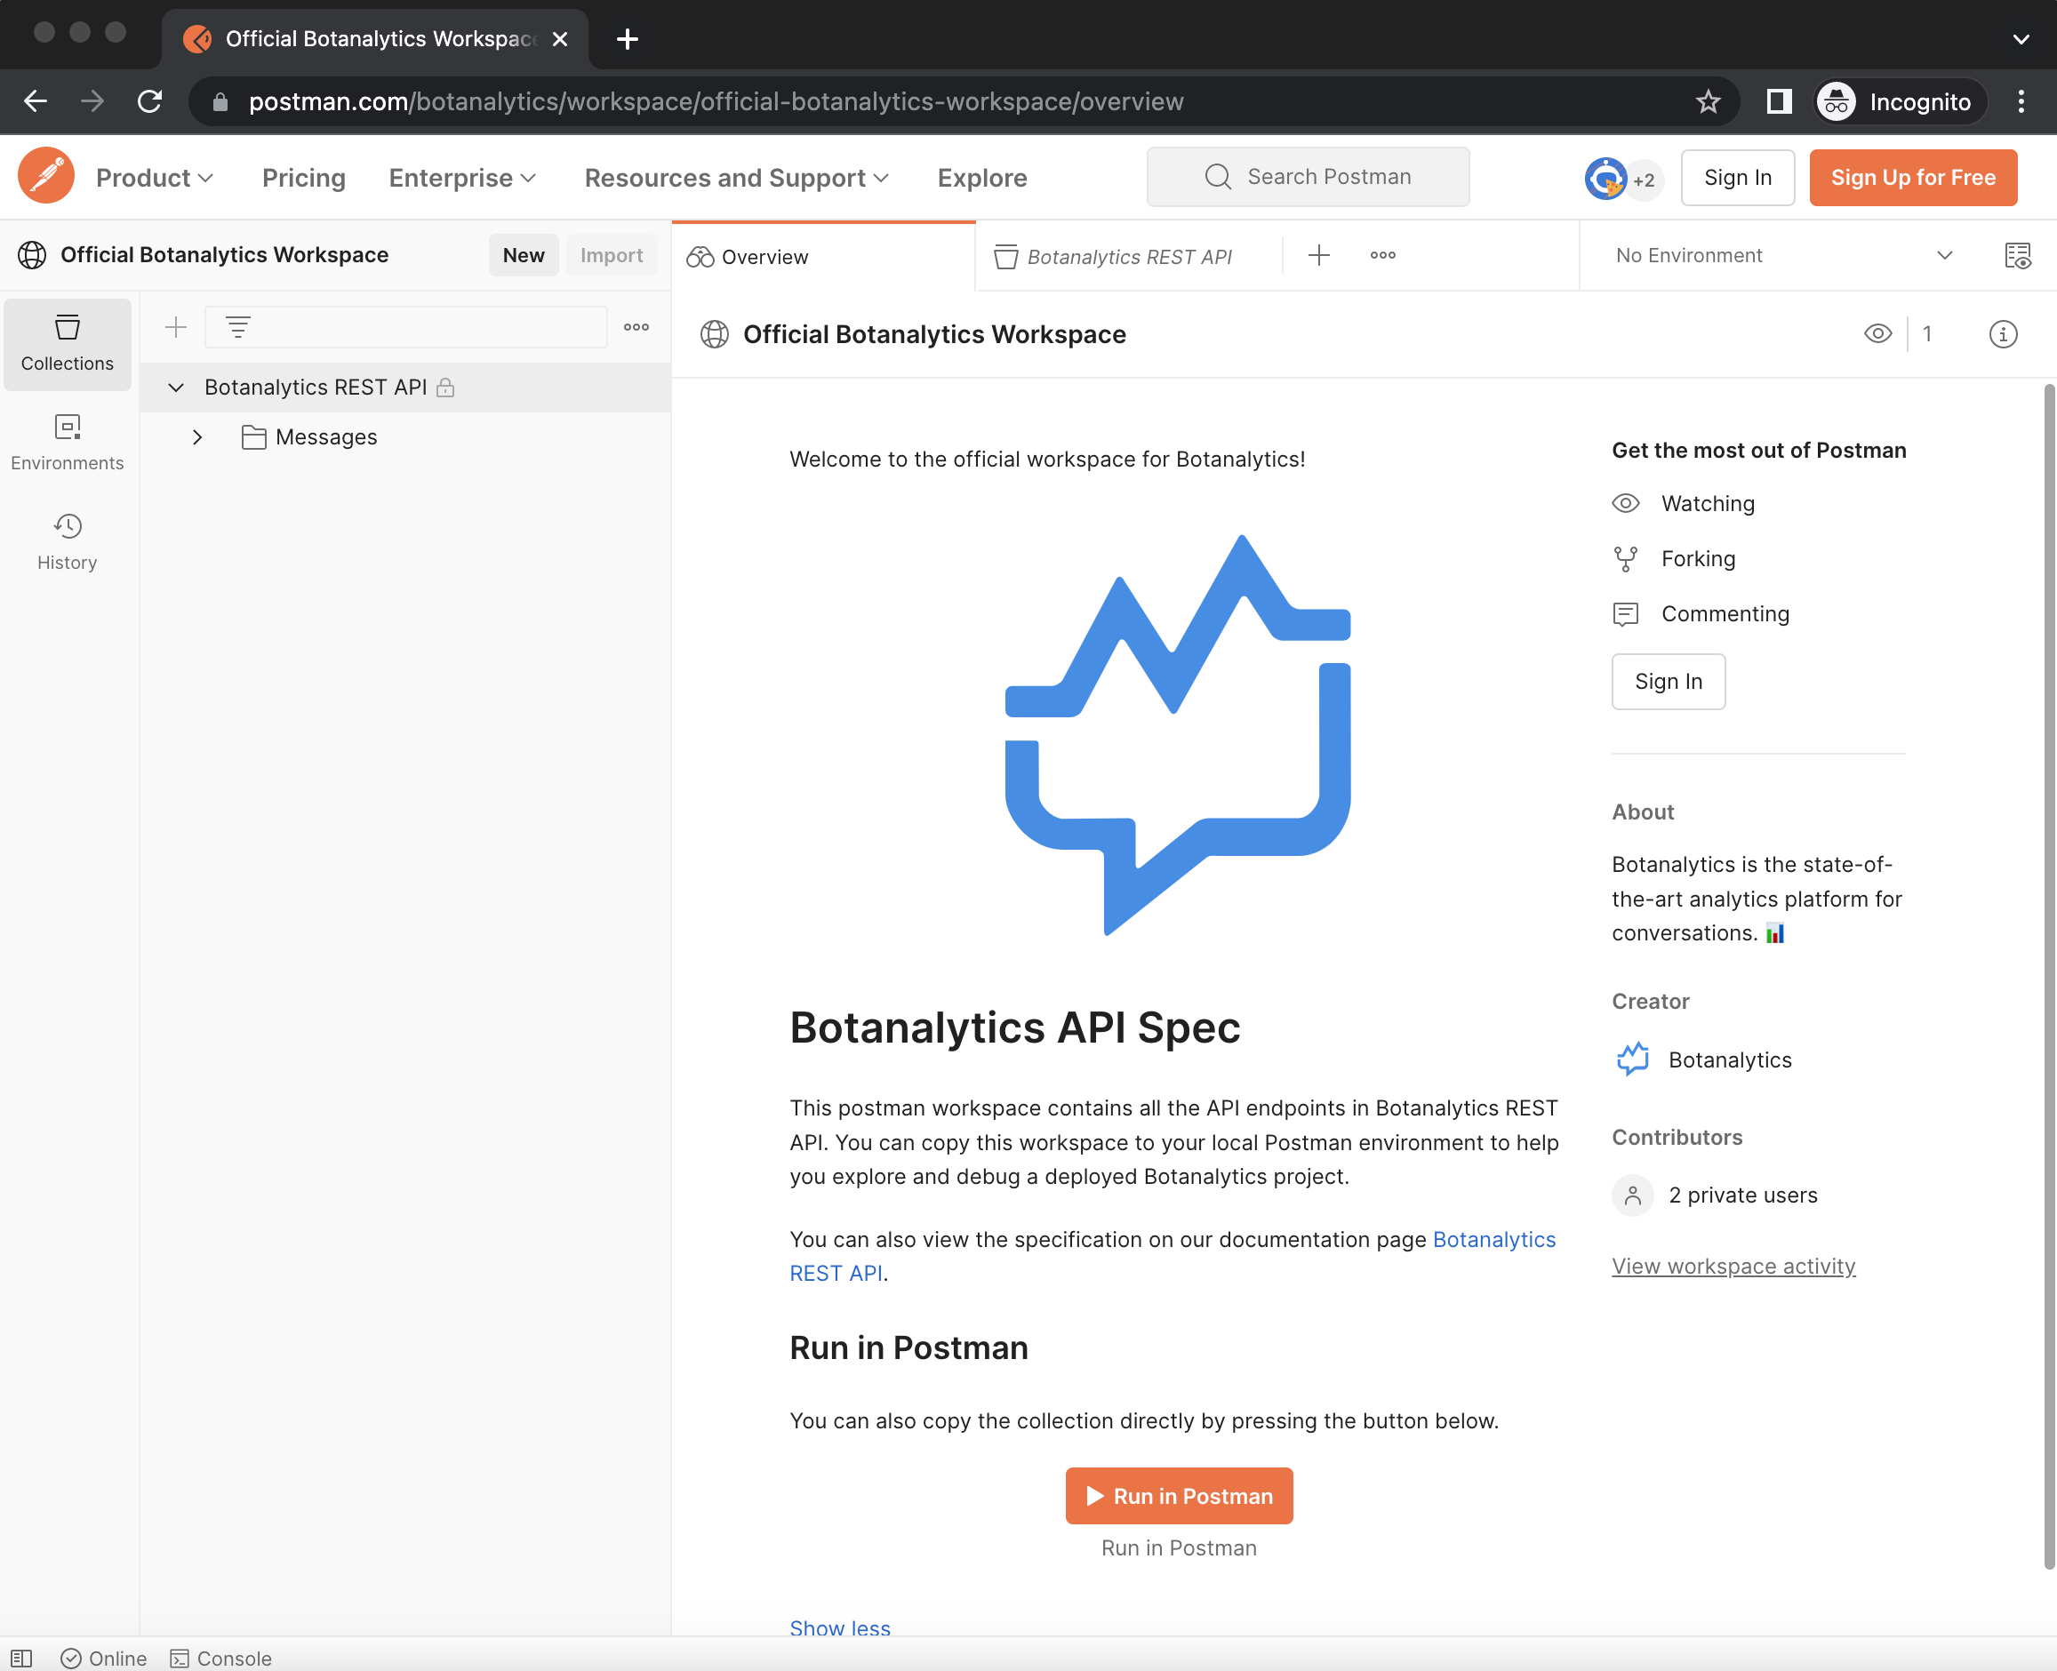
Task: Open the Explore page
Action: 981,177
